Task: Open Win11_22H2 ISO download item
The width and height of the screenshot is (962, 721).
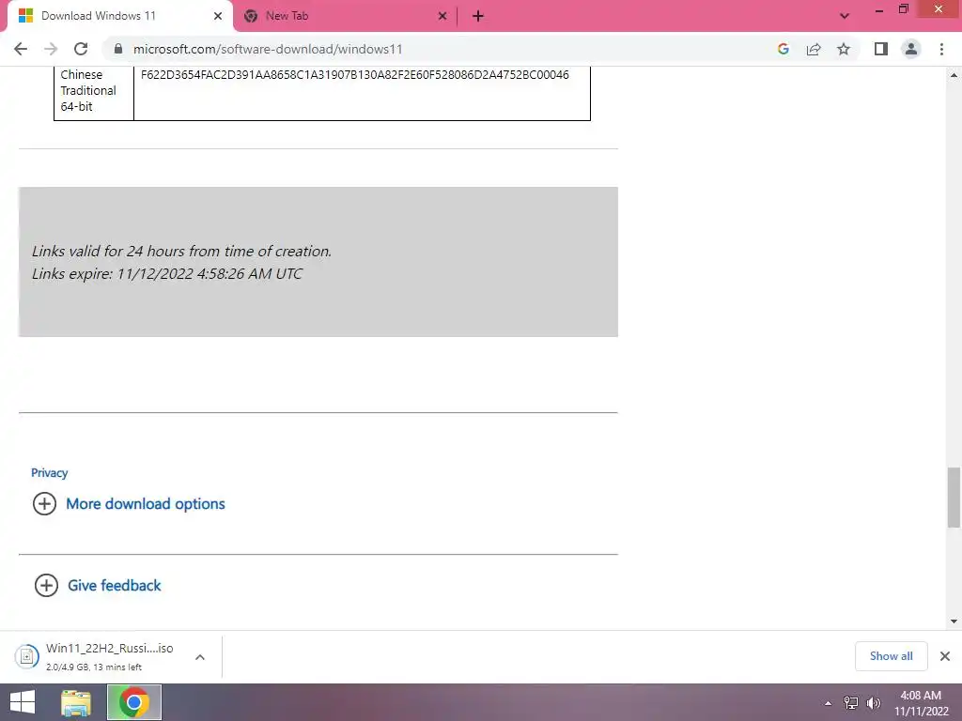Action: pos(109,656)
